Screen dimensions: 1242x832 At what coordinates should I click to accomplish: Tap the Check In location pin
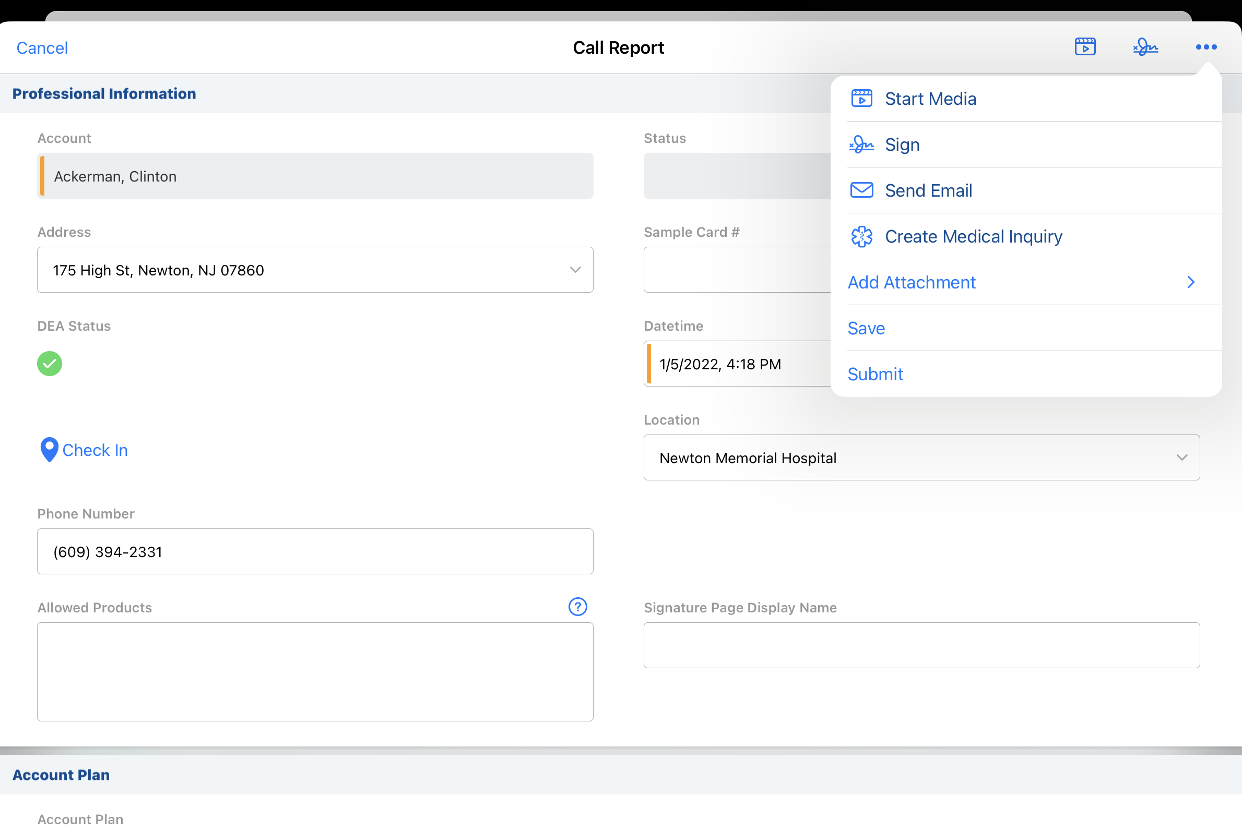click(x=50, y=450)
